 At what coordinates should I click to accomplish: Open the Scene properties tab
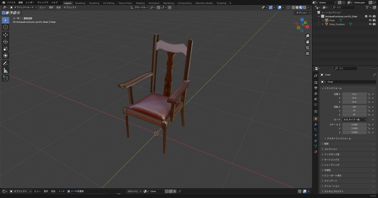316,99
